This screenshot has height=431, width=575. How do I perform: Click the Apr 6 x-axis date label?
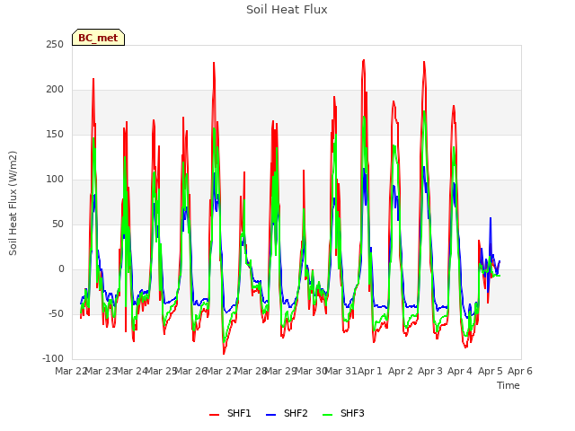(x=519, y=371)
